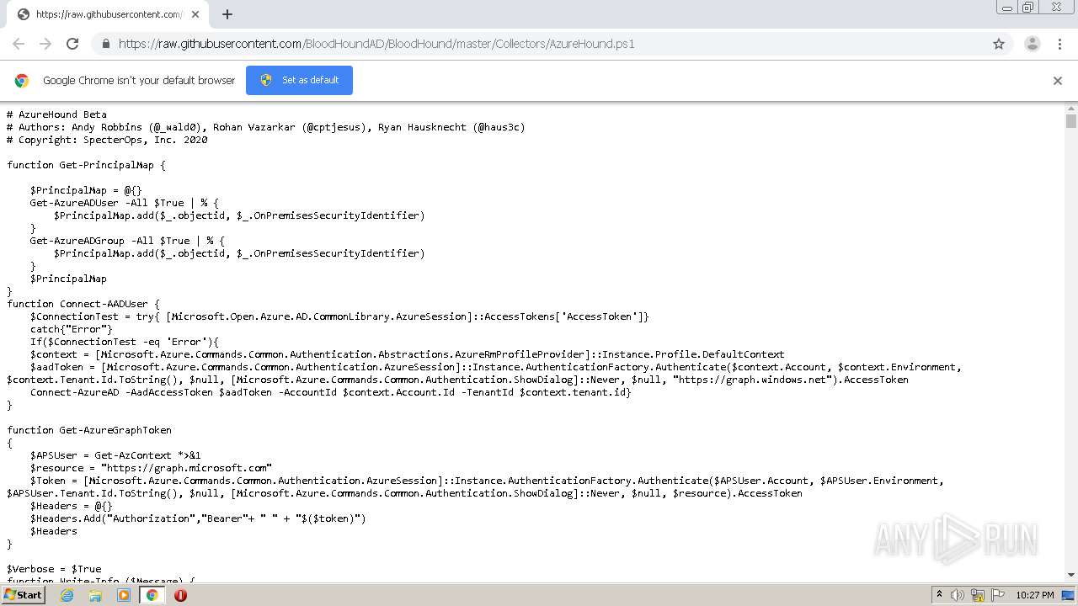Image resolution: width=1078 pixels, height=606 pixels.
Task: Click the "function Connect-AADUser {" line
Action: [83, 304]
